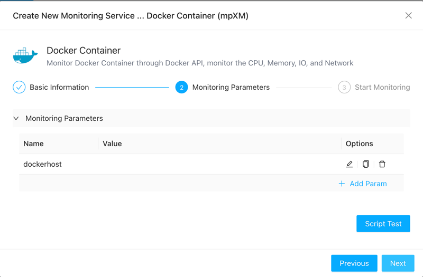Image resolution: width=423 pixels, height=277 pixels.
Task: Click the step 3 circle indicator
Action: coord(344,87)
